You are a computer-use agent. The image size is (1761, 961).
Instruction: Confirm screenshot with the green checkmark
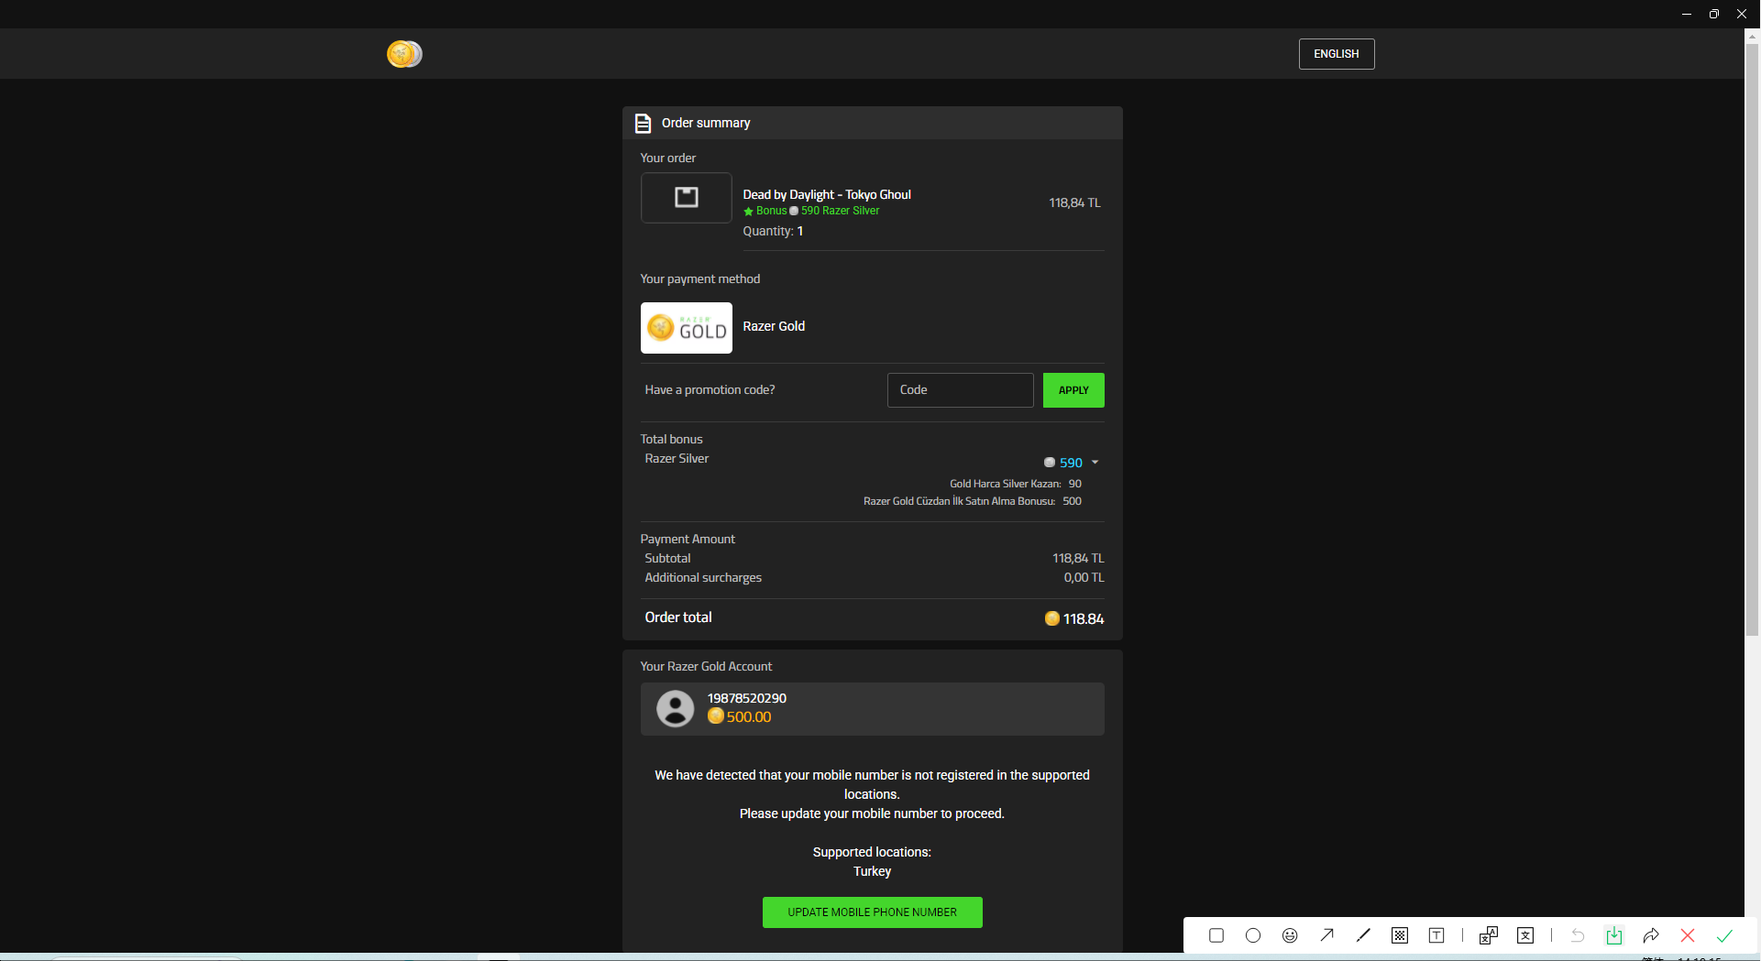click(1724, 935)
